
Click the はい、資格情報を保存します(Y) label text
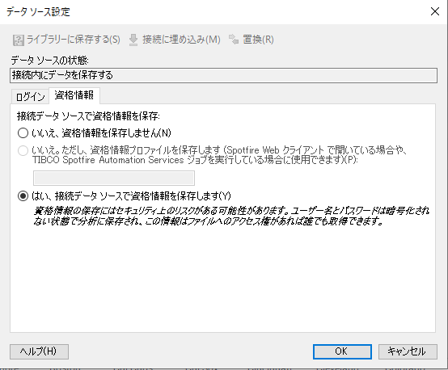(131, 196)
